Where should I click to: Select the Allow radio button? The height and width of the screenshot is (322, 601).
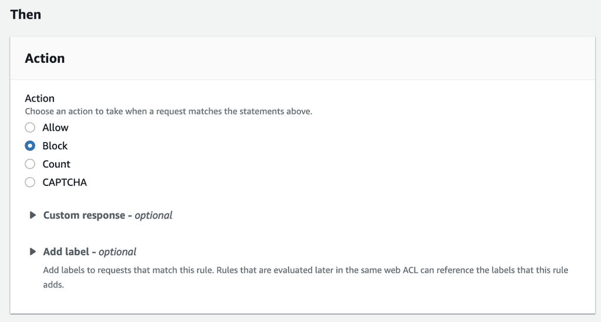(x=30, y=128)
